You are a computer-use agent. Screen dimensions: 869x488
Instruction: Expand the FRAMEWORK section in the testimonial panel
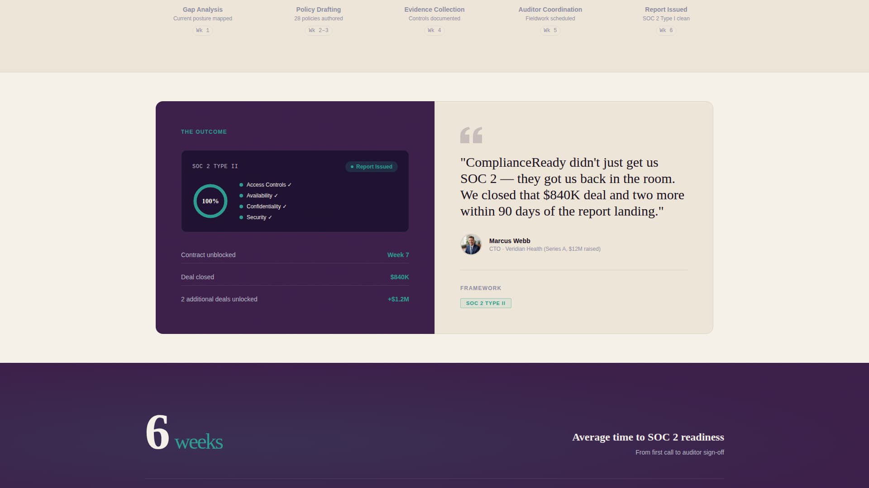tap(480, 288)
